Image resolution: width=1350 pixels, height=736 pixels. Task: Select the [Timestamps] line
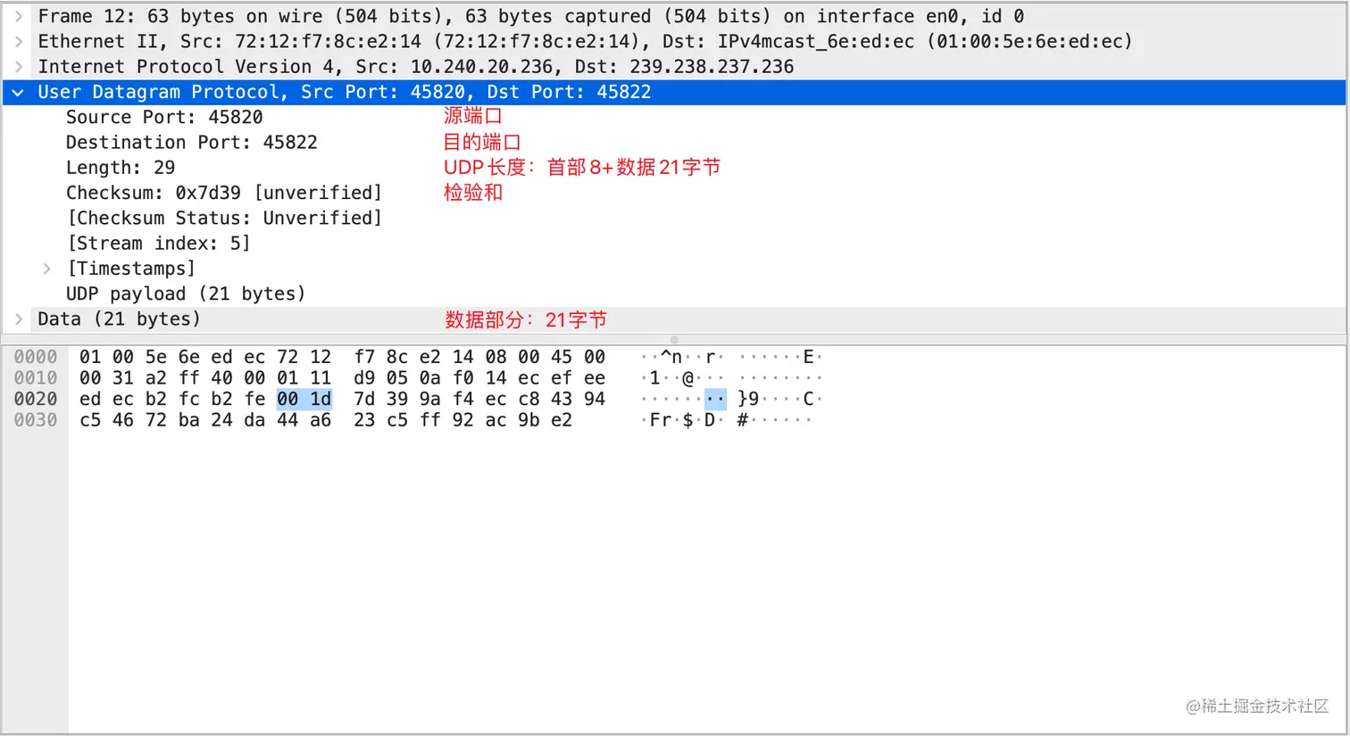(x=131, y=269)
